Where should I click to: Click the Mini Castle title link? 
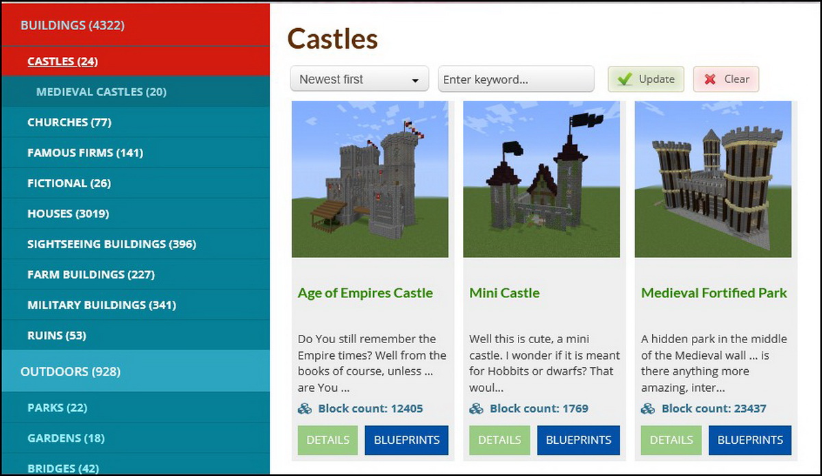tap(504, 293)
